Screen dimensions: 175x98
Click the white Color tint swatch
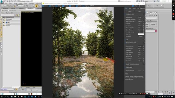[x=141, y=34]
